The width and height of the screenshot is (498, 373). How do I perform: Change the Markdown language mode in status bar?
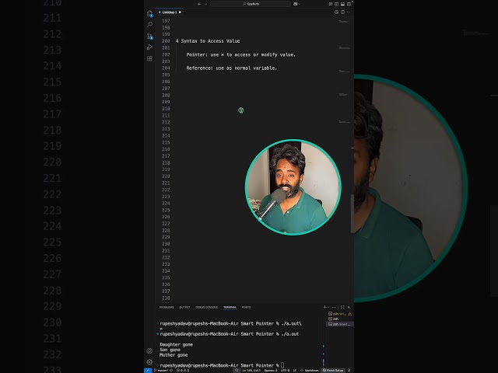311,370
